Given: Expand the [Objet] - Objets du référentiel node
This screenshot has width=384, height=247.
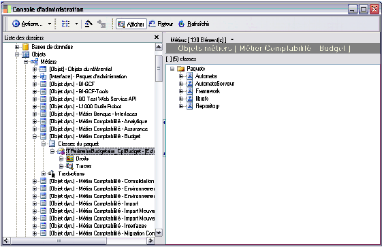Looking at the screenshot, I should 35,69.
